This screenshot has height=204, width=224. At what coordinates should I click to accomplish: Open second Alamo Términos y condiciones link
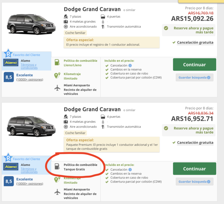click(29, 170)
